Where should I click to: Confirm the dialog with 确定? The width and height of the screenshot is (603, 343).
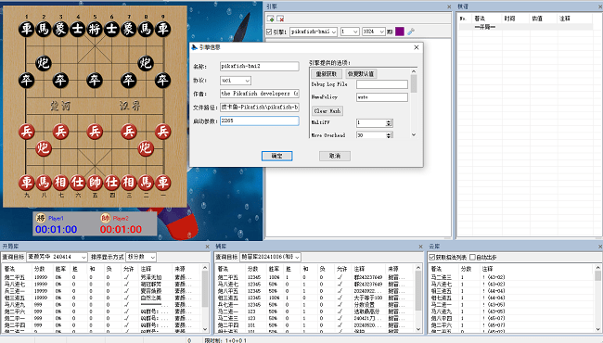(276, 156)
